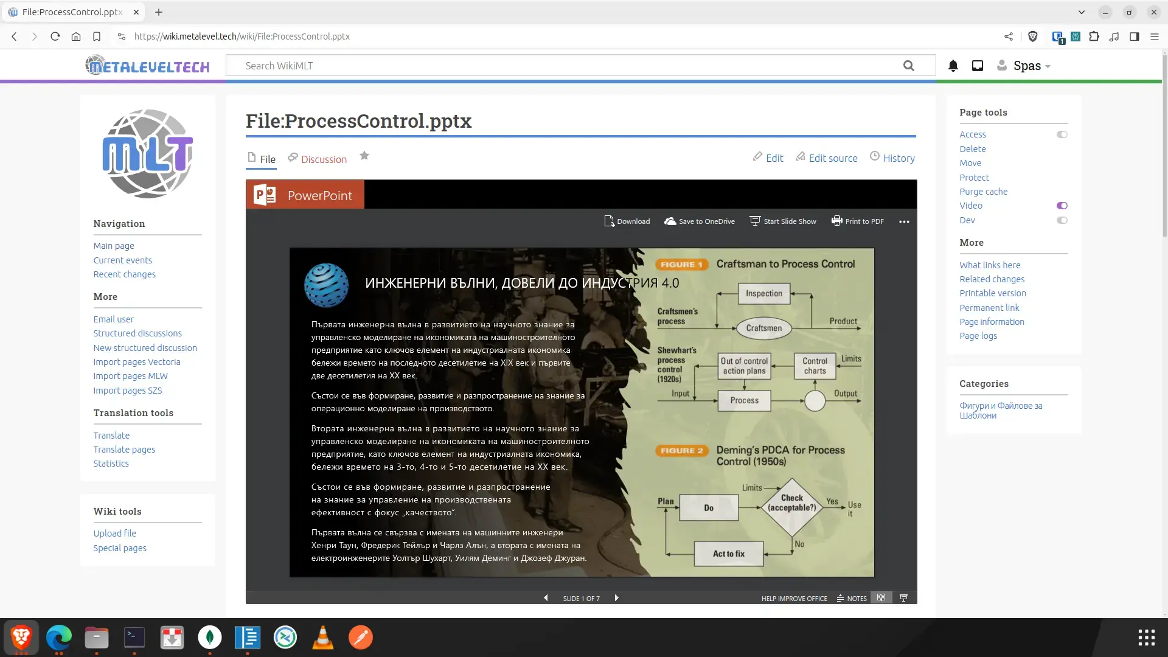1168x657 pixels.
Task: Open the History tab
Action: point(899,158)
